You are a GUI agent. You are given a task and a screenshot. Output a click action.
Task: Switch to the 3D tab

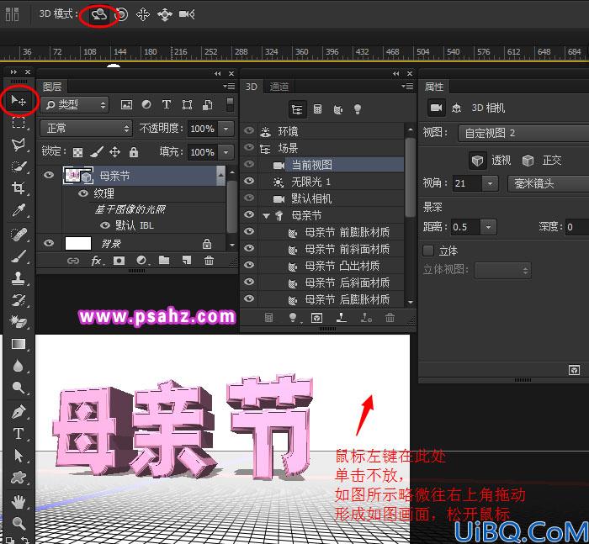click(252, 87)
